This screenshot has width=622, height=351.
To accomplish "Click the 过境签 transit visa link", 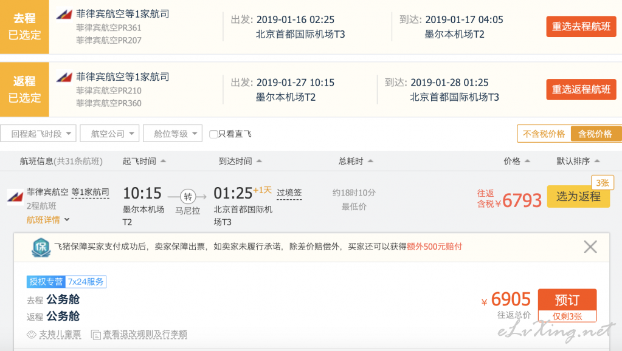I will pyautogui.click(x=289, y=193).
